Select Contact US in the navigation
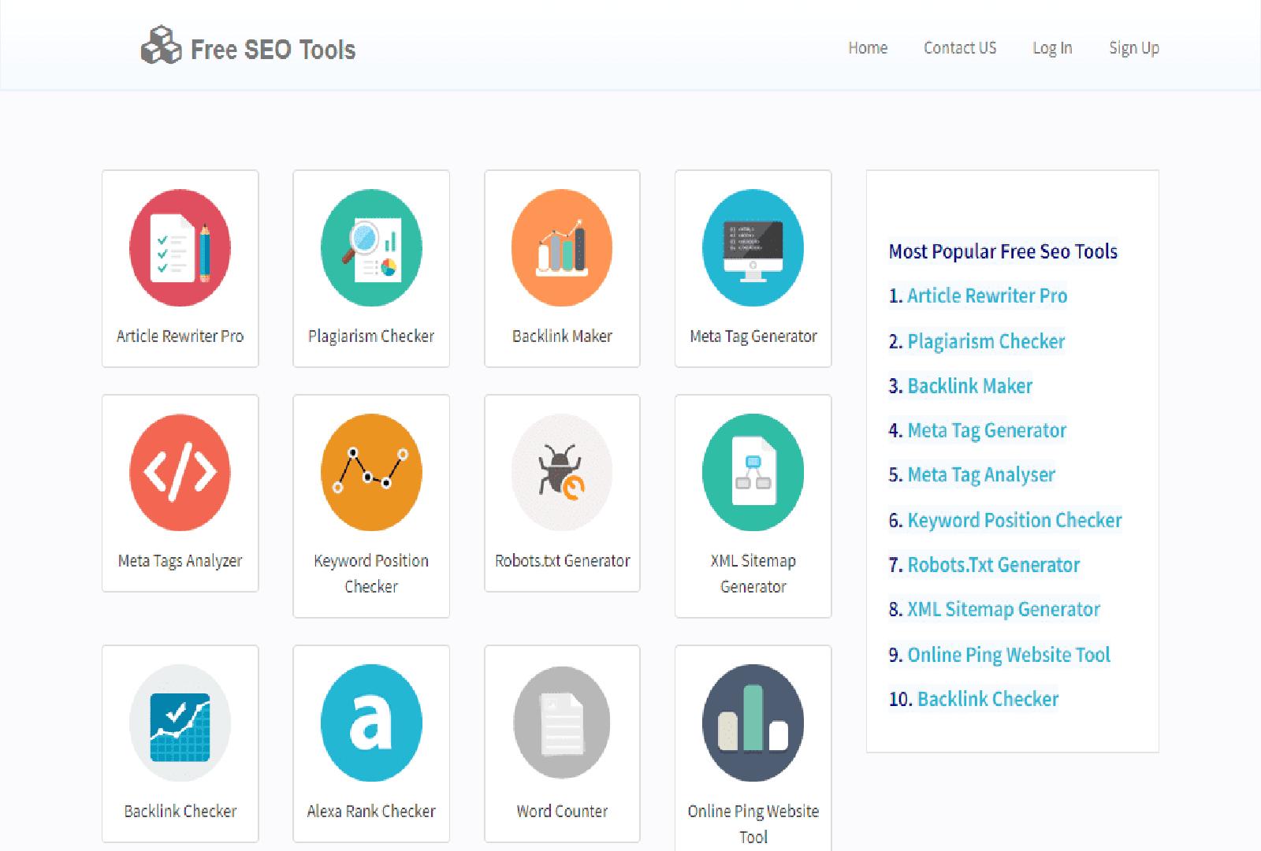1261x851 pixels. [959, 48]
